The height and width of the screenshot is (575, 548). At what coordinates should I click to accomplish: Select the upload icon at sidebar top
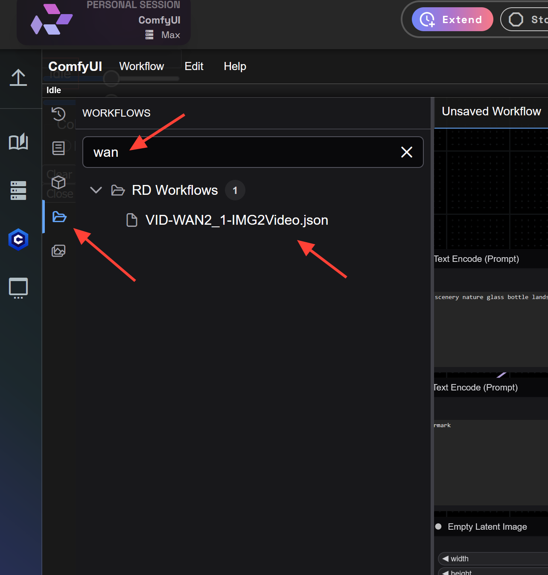click(x=18, y=78)
